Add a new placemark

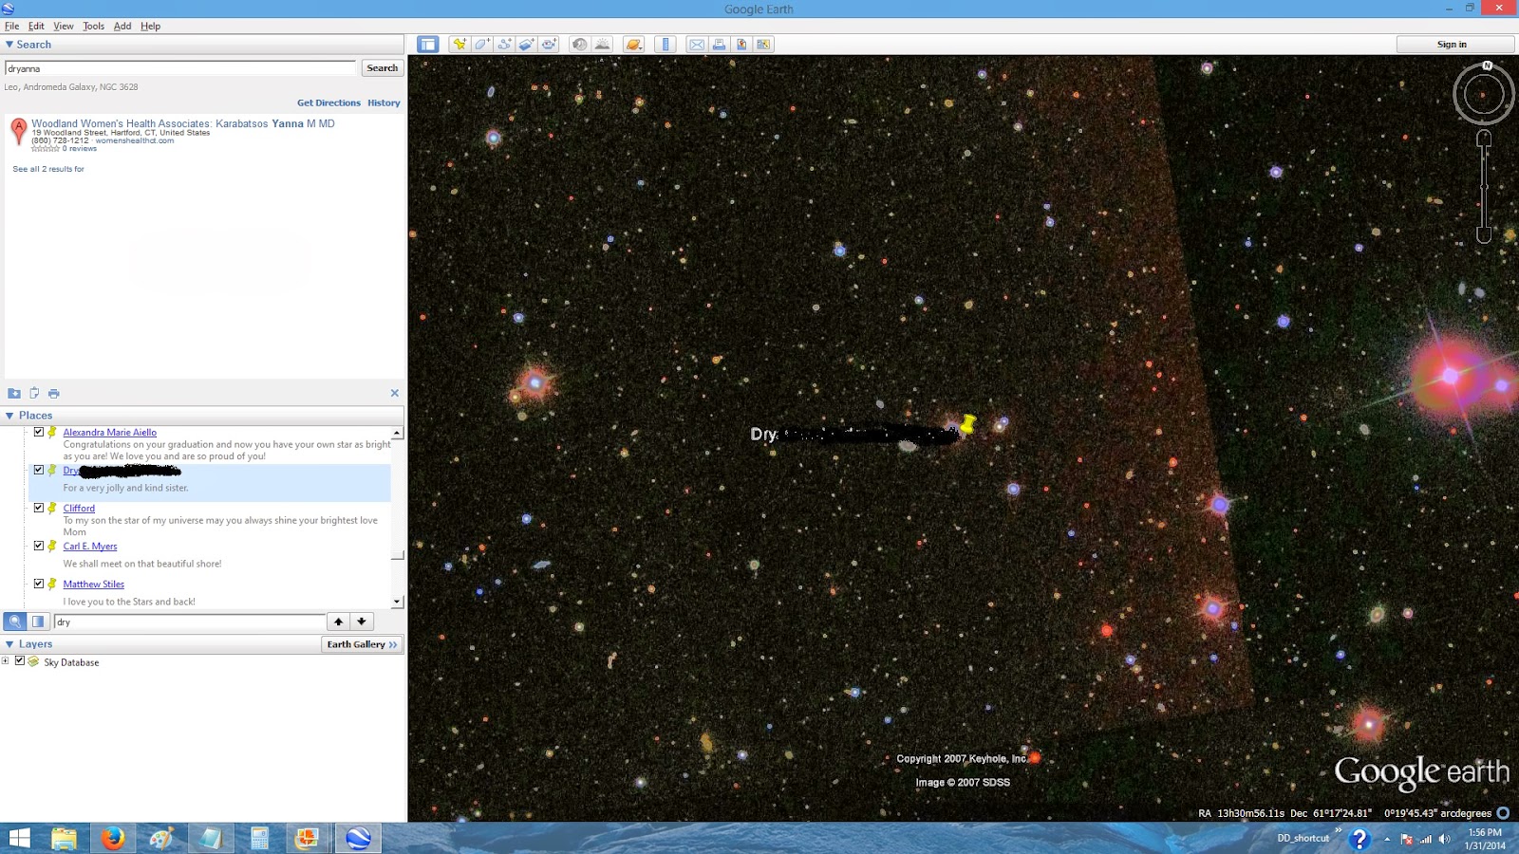[459, 45]
